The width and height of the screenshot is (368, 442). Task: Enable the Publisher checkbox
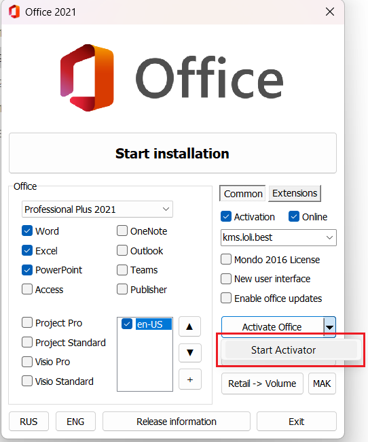click(x=122, y=289)
